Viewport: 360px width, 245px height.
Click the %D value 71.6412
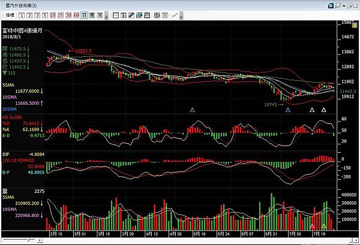(x=31, y=123)
